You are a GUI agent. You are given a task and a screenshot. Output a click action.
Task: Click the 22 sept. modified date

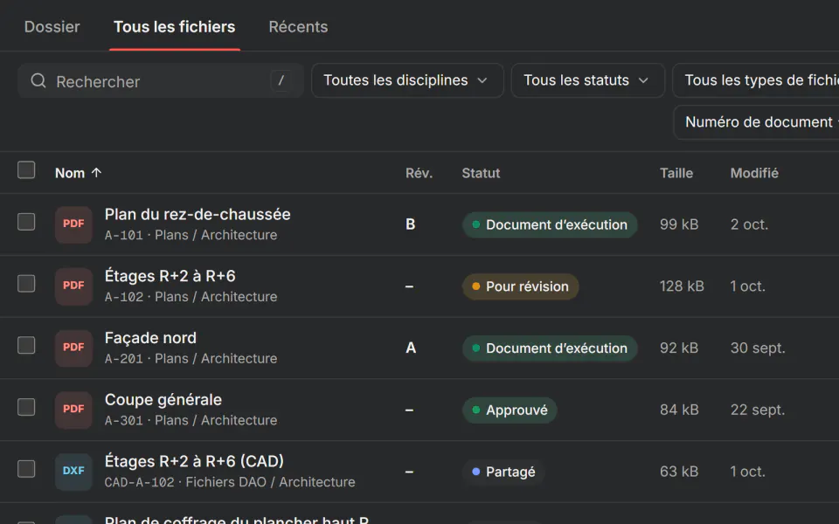tap(758, 410)
